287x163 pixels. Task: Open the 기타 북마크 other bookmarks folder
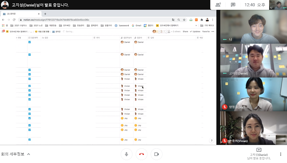pos(207,25)
